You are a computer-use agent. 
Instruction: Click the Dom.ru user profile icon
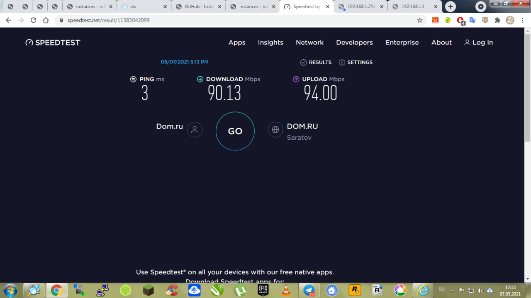(x=195, y=130)
